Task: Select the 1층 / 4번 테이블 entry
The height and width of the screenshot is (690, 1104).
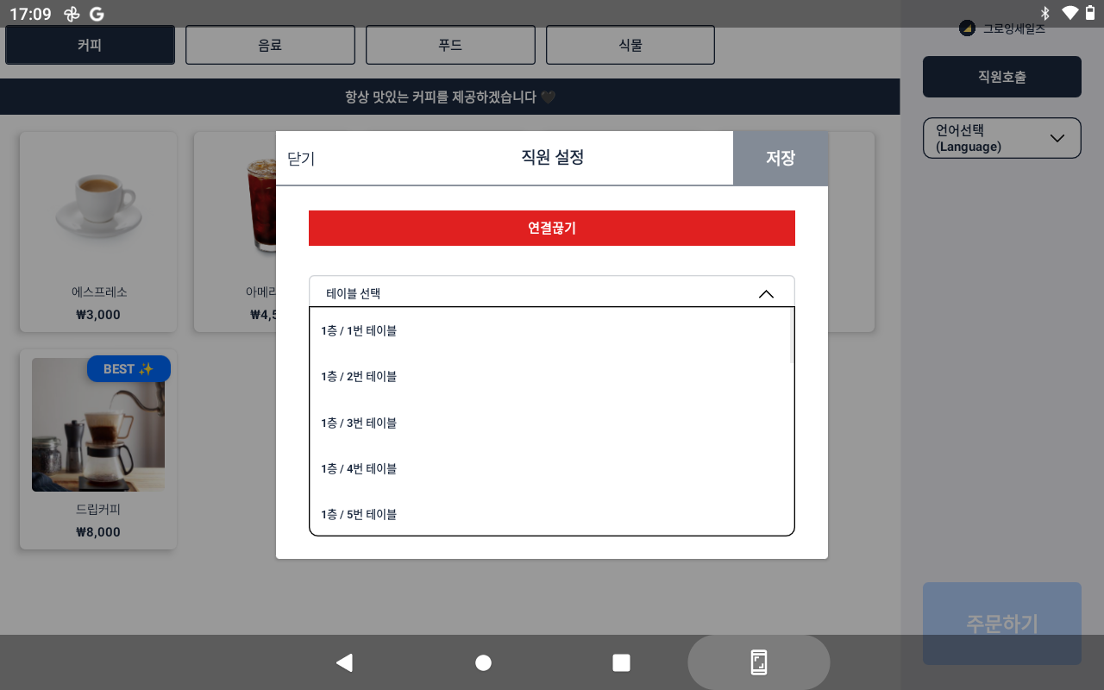Action: click(x=359, y=469)
